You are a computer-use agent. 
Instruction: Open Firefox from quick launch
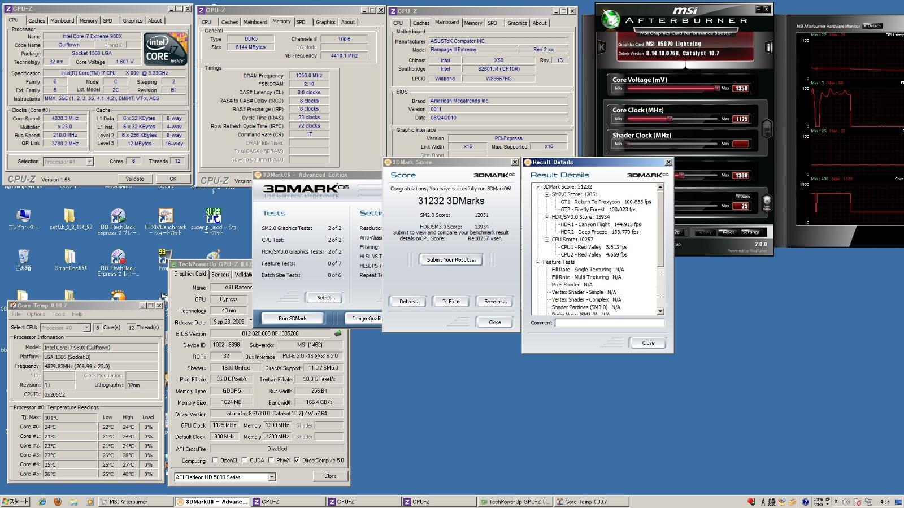(x=58, y=501)
